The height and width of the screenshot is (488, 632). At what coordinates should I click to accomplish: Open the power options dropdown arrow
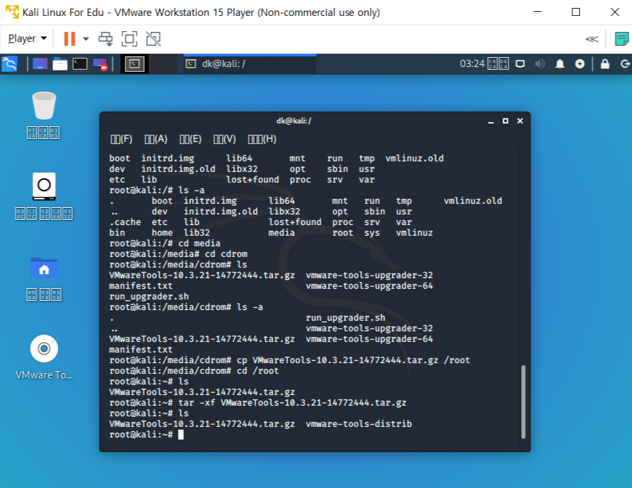(x=86, y=39)
